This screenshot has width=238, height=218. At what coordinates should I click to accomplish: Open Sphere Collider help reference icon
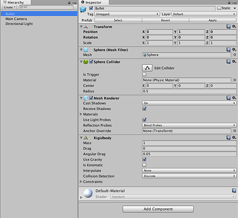pyautogui.click(x=228, y=62)
